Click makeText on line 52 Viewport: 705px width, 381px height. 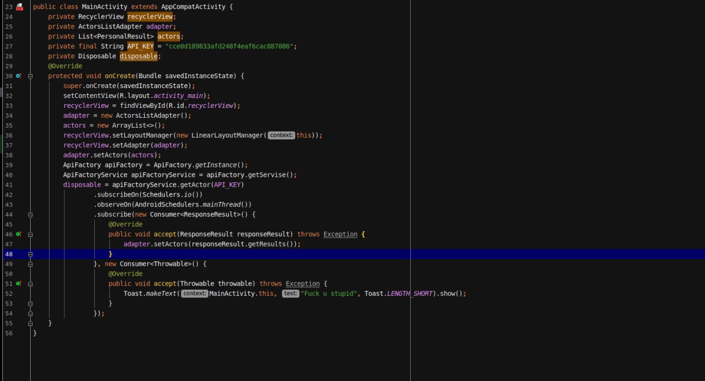(161, 294)
